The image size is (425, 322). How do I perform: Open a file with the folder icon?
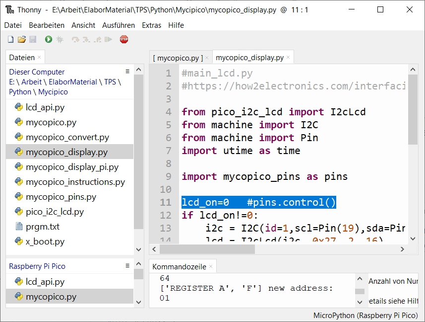click(21, 39)
